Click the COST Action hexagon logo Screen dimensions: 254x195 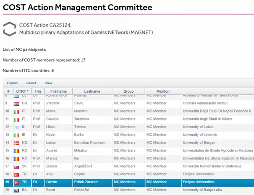coord(10,29)
